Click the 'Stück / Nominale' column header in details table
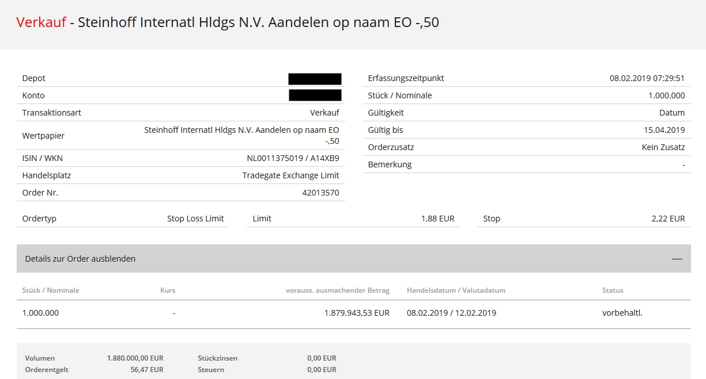The width and height of the screenshot is (706, 379). (x=51, y=290)
